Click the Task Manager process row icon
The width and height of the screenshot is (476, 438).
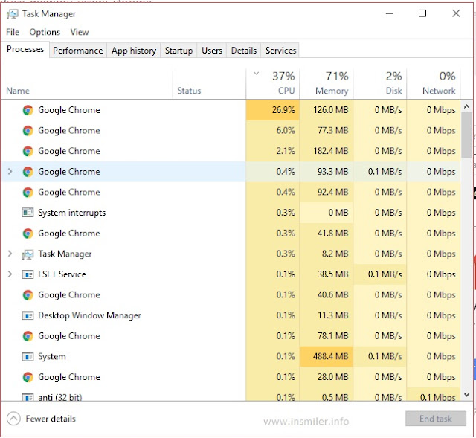[28, 254]
